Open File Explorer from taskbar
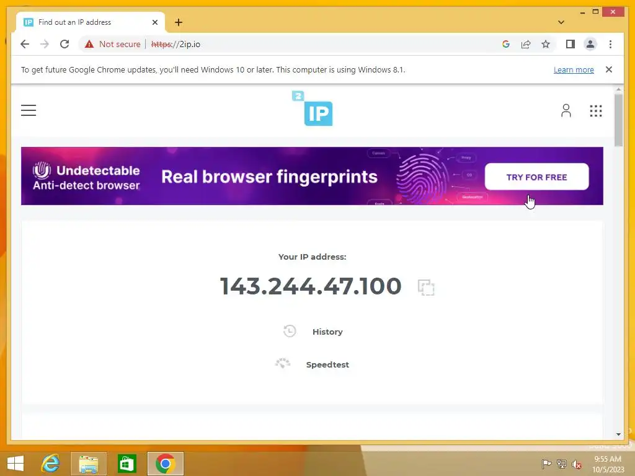 click(x=88, y=464)
